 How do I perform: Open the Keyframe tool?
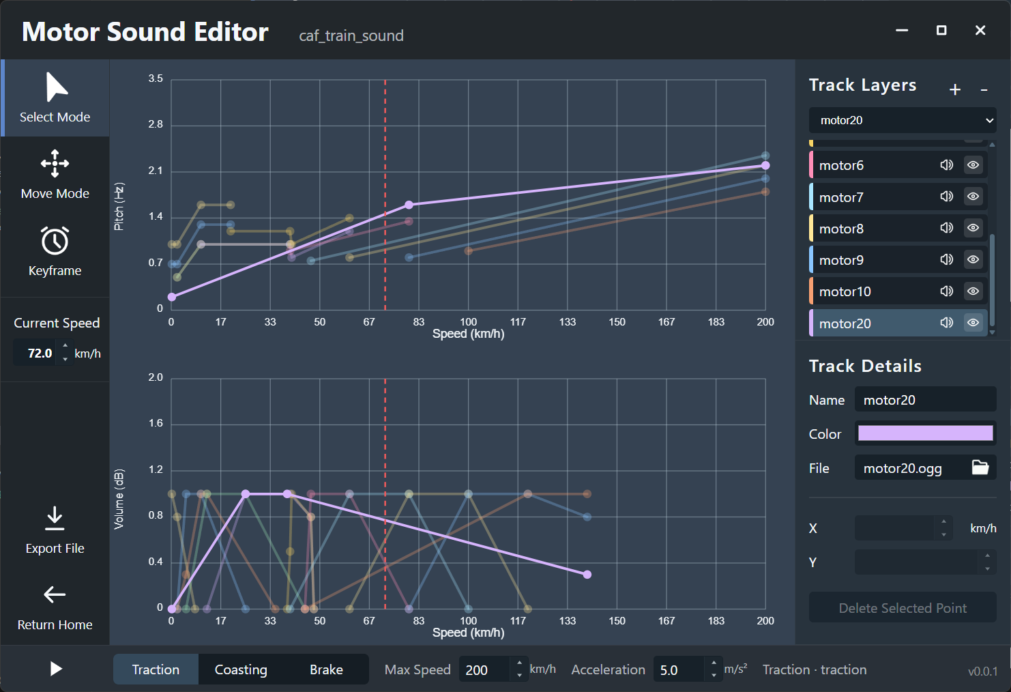[x=55, y=251]
